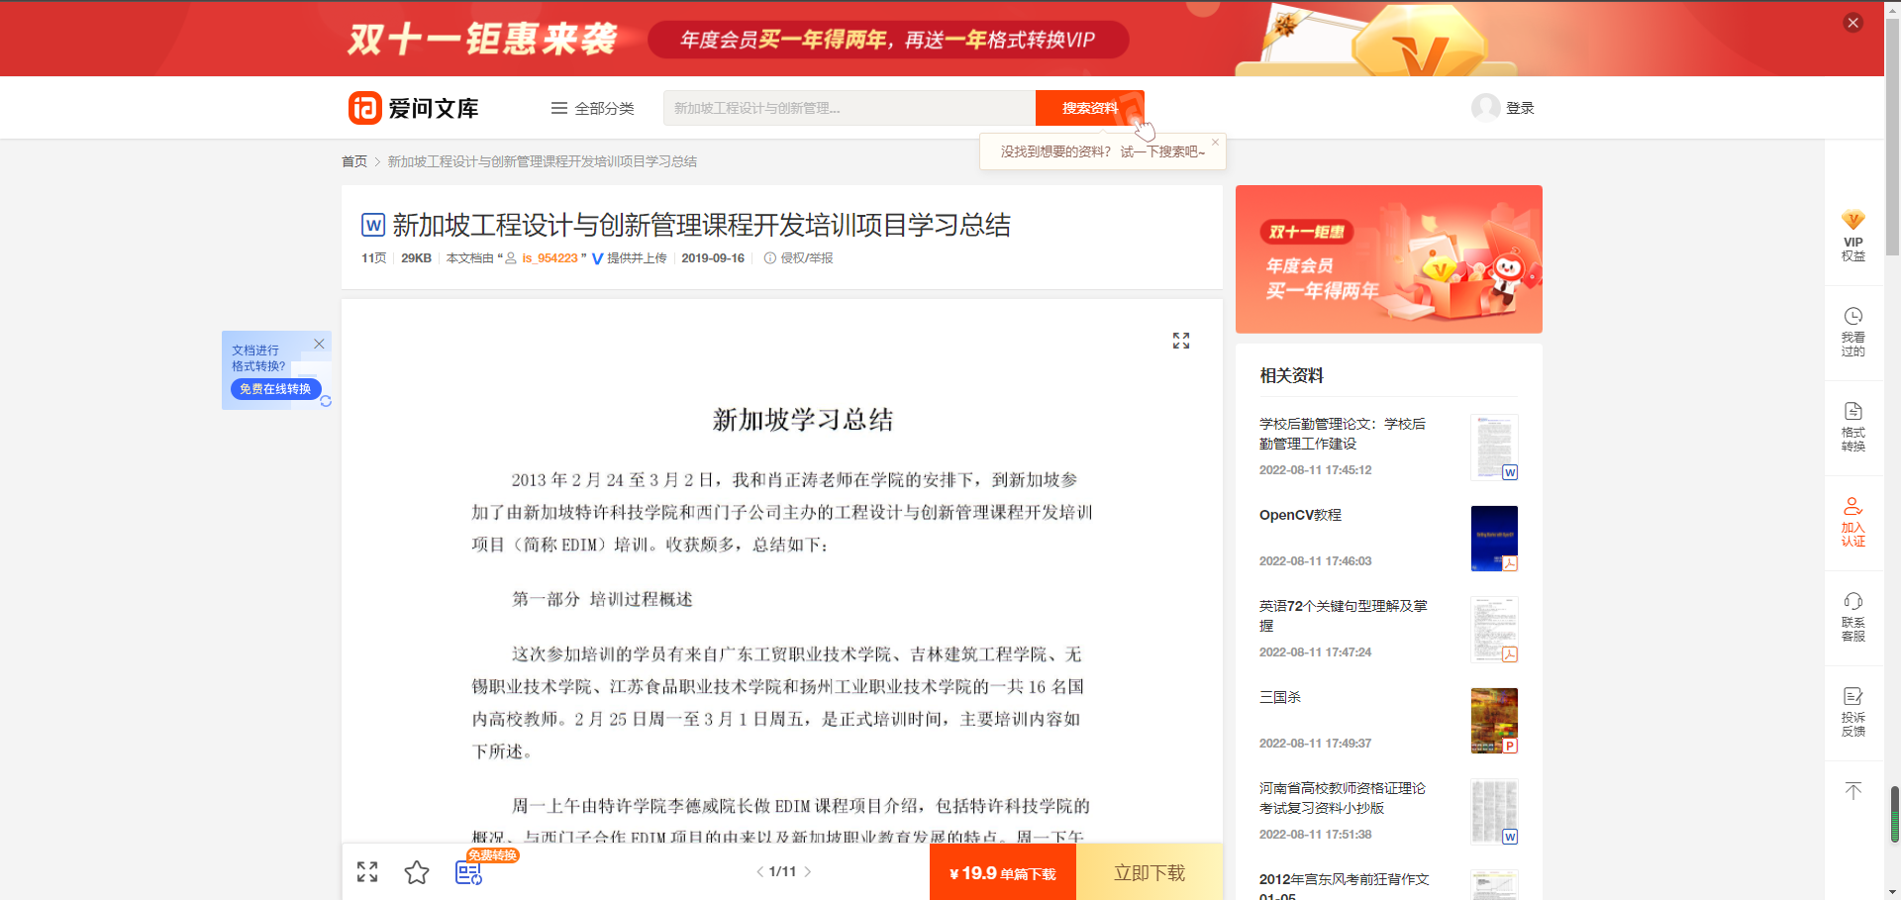
Task: Open the 登录 login link
Action: point(1519,108)
